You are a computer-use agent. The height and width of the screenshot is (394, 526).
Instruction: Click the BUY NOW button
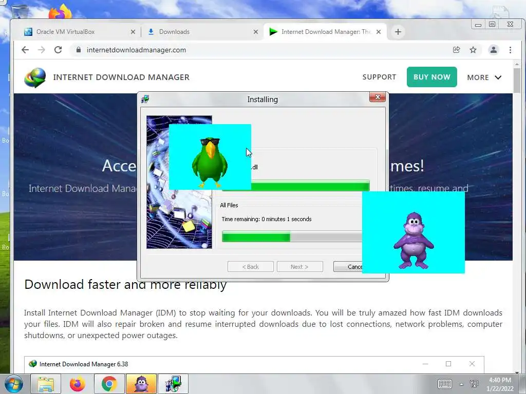[x=431, y=77]
